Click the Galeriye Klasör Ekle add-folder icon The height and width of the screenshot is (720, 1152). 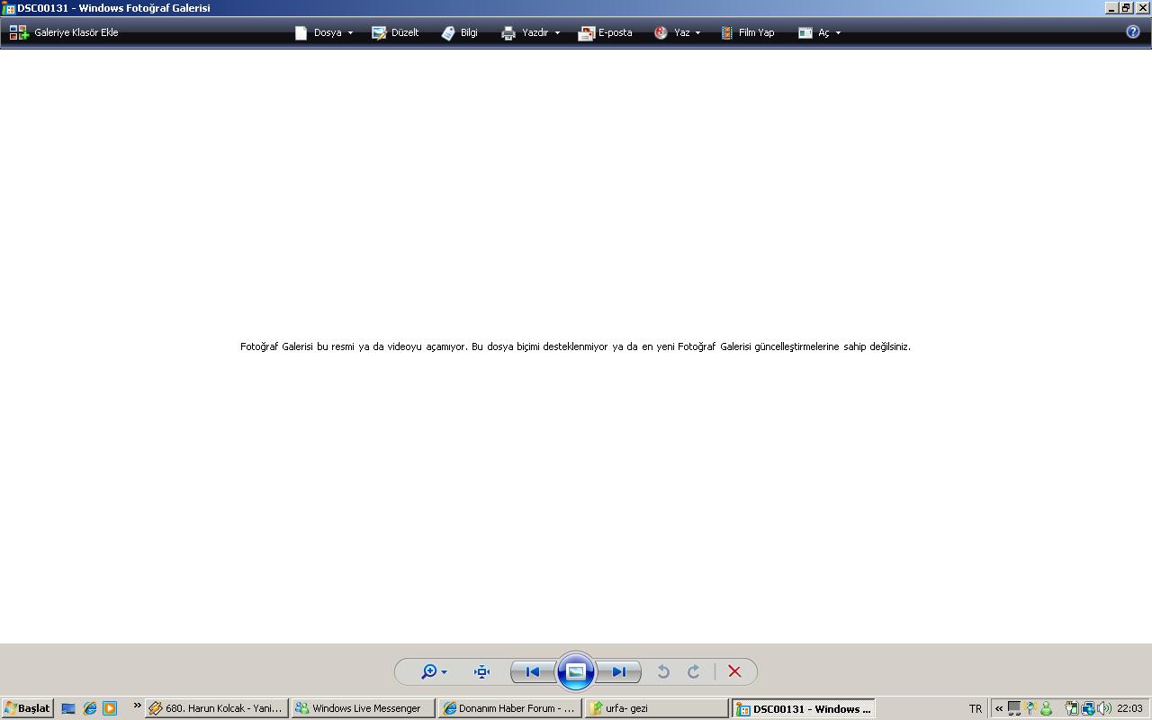coord(19,32)
